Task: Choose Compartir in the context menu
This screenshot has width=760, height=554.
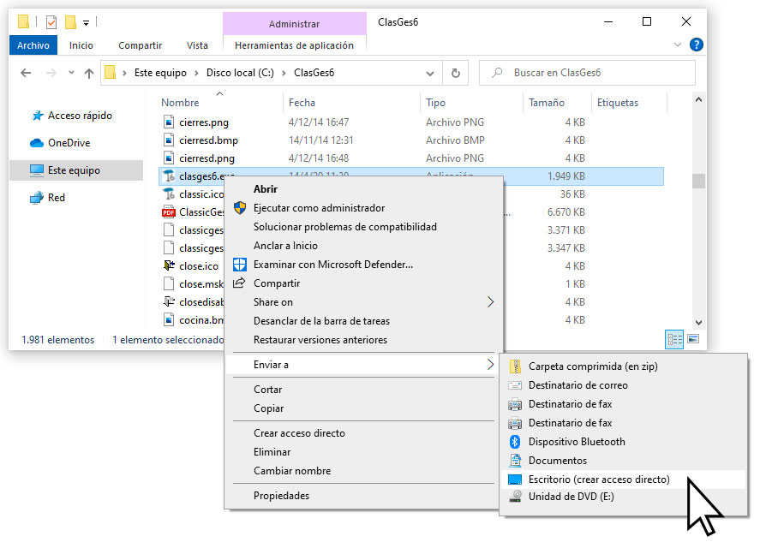Action: pyautogui.click(x=364, y=283)
